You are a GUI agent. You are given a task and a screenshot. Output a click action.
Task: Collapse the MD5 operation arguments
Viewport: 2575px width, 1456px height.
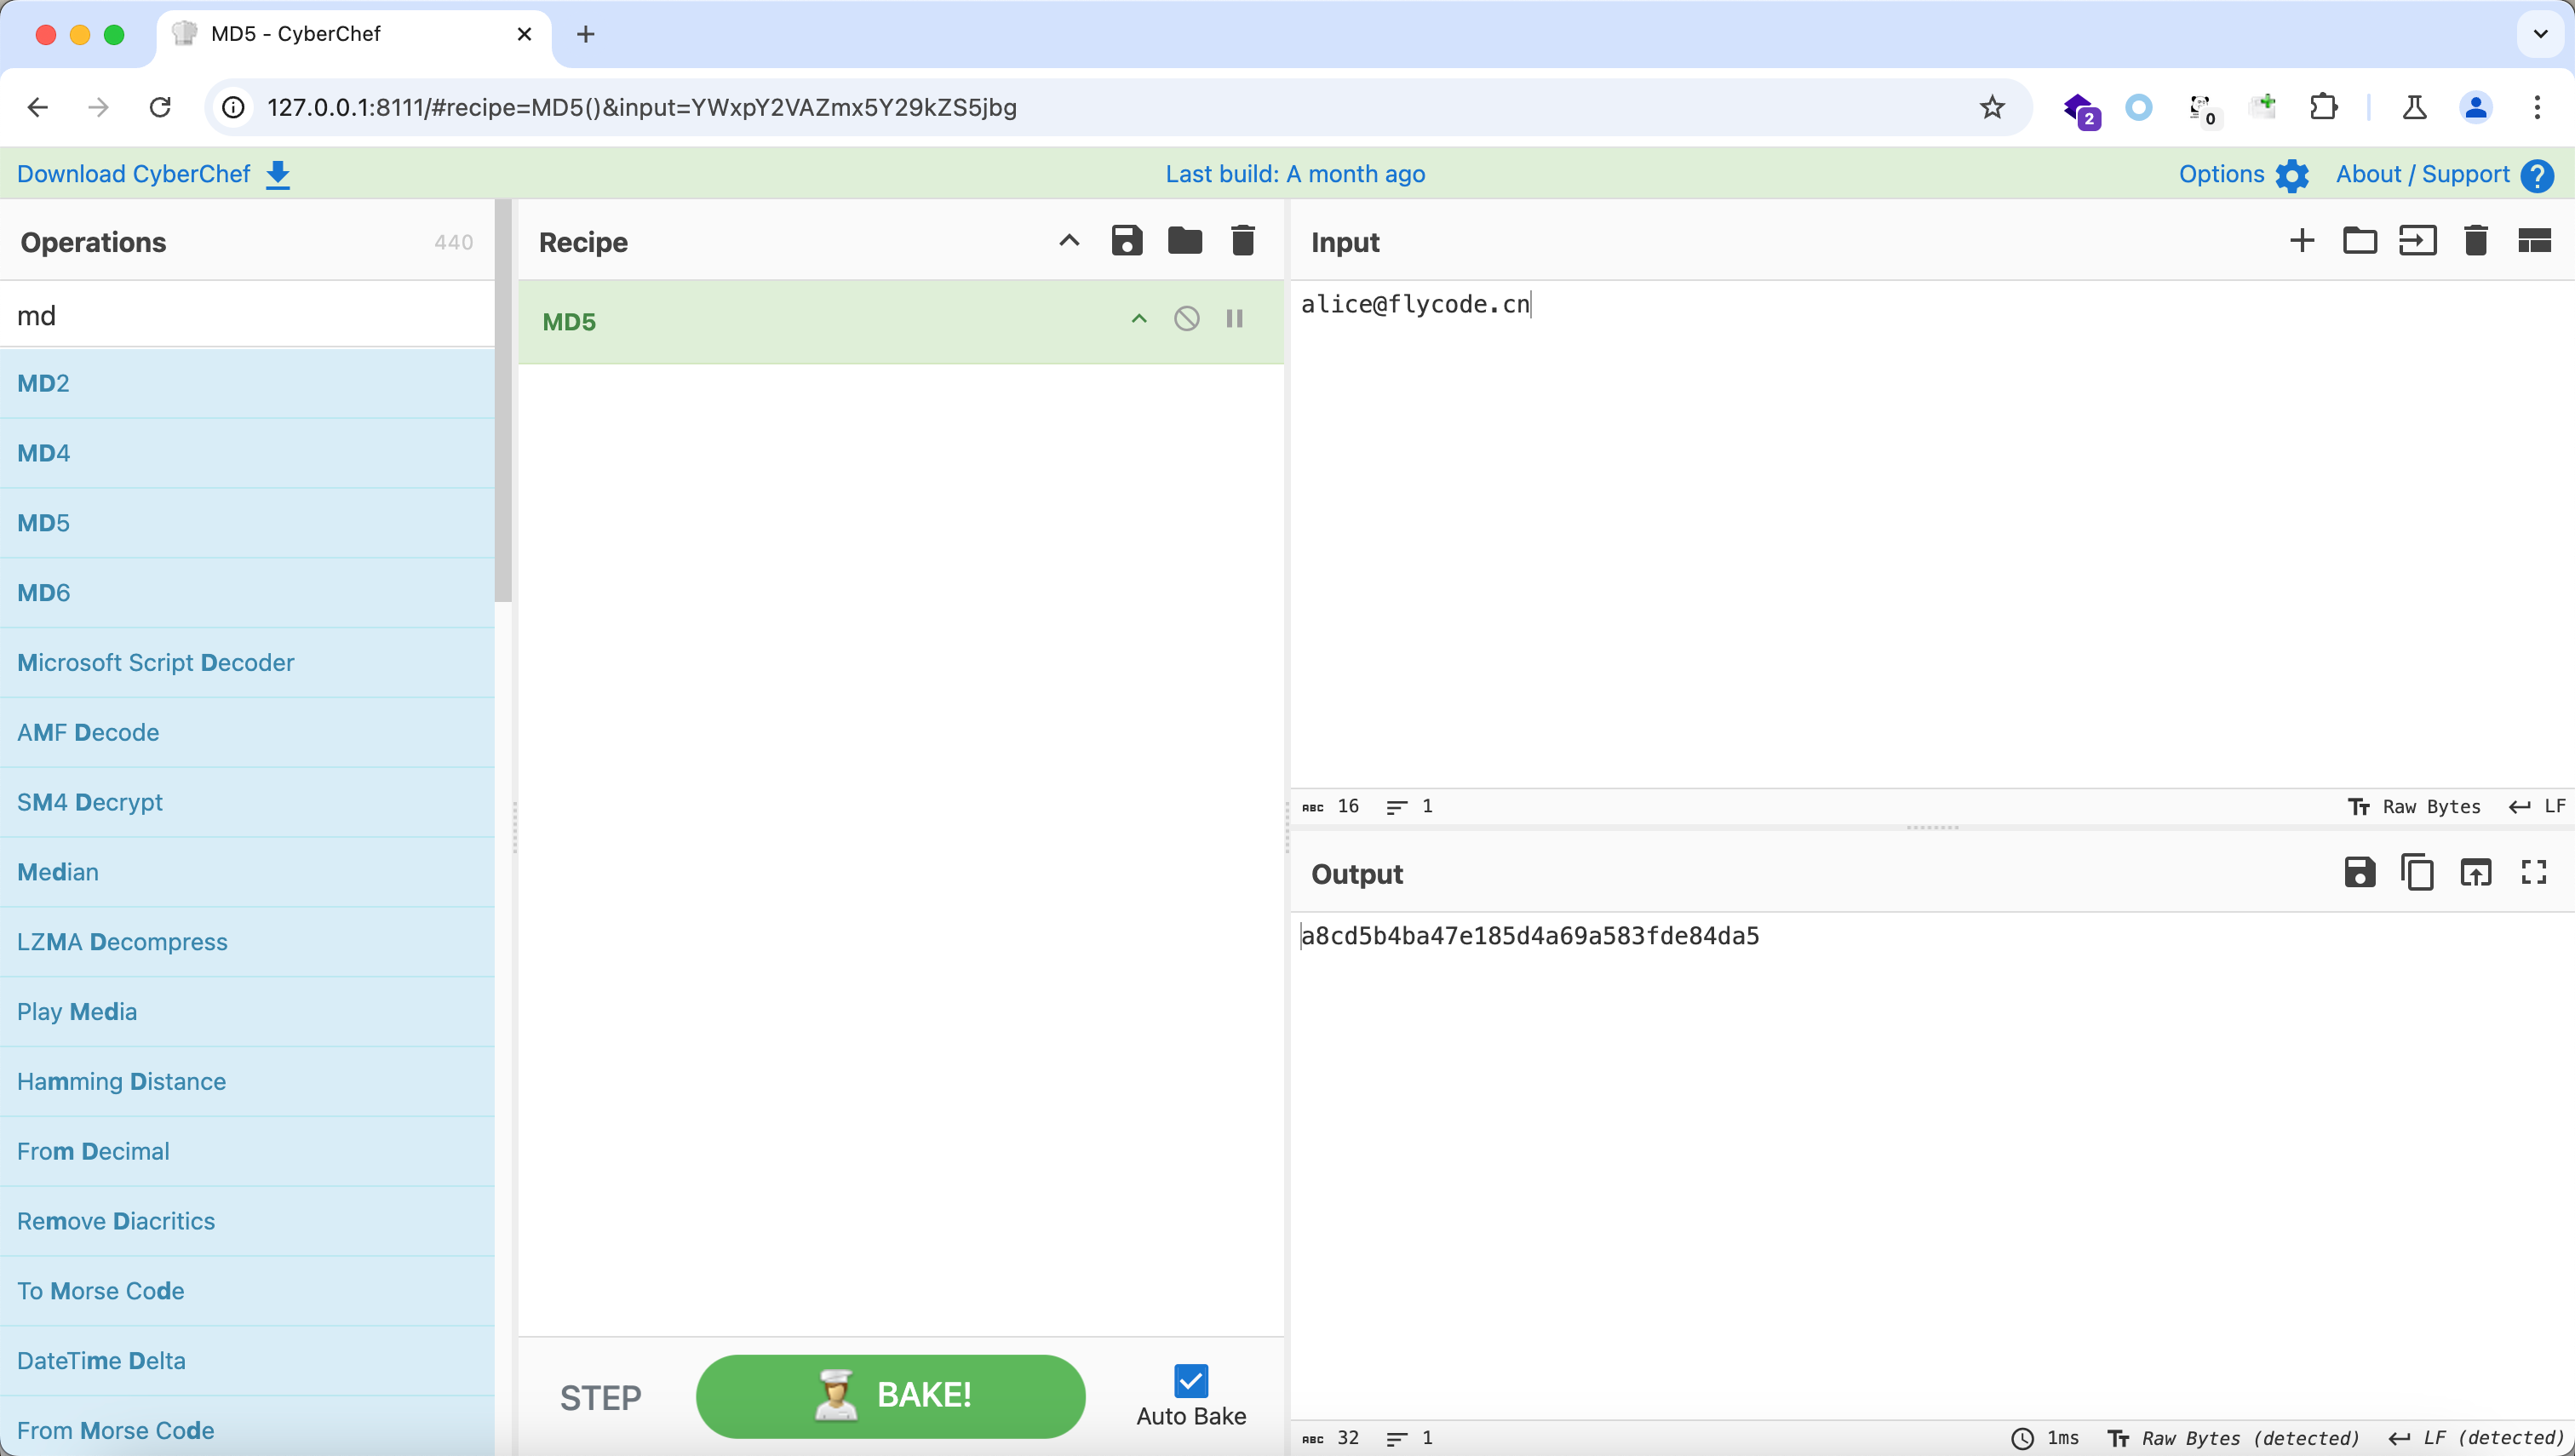point(1138,319)
